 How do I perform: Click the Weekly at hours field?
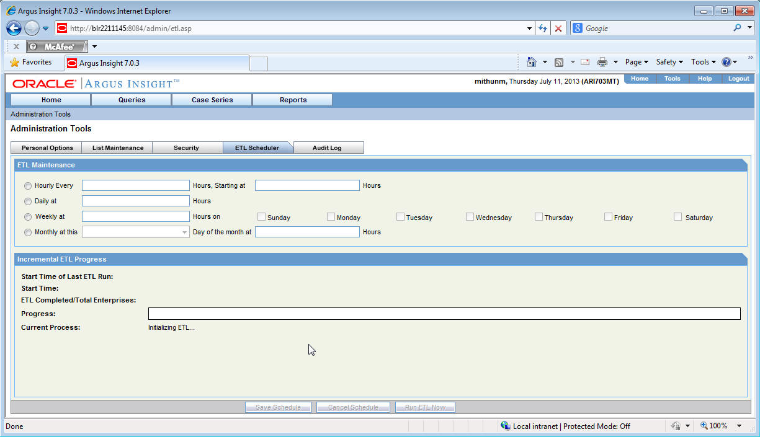click(135, 216)
